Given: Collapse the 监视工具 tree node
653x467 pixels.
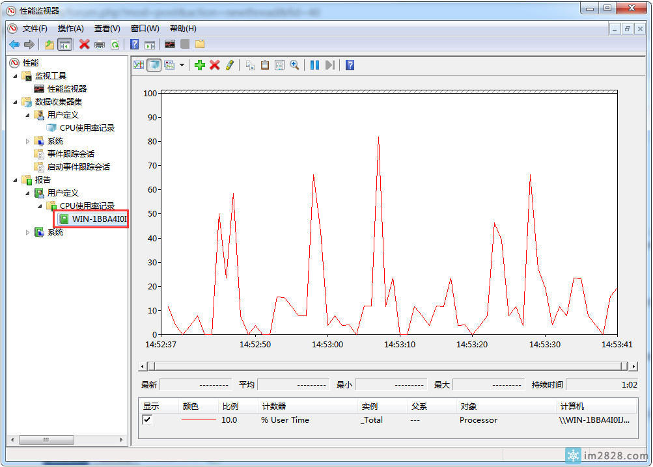Looking at the screenshot, I should click(15, 76).
